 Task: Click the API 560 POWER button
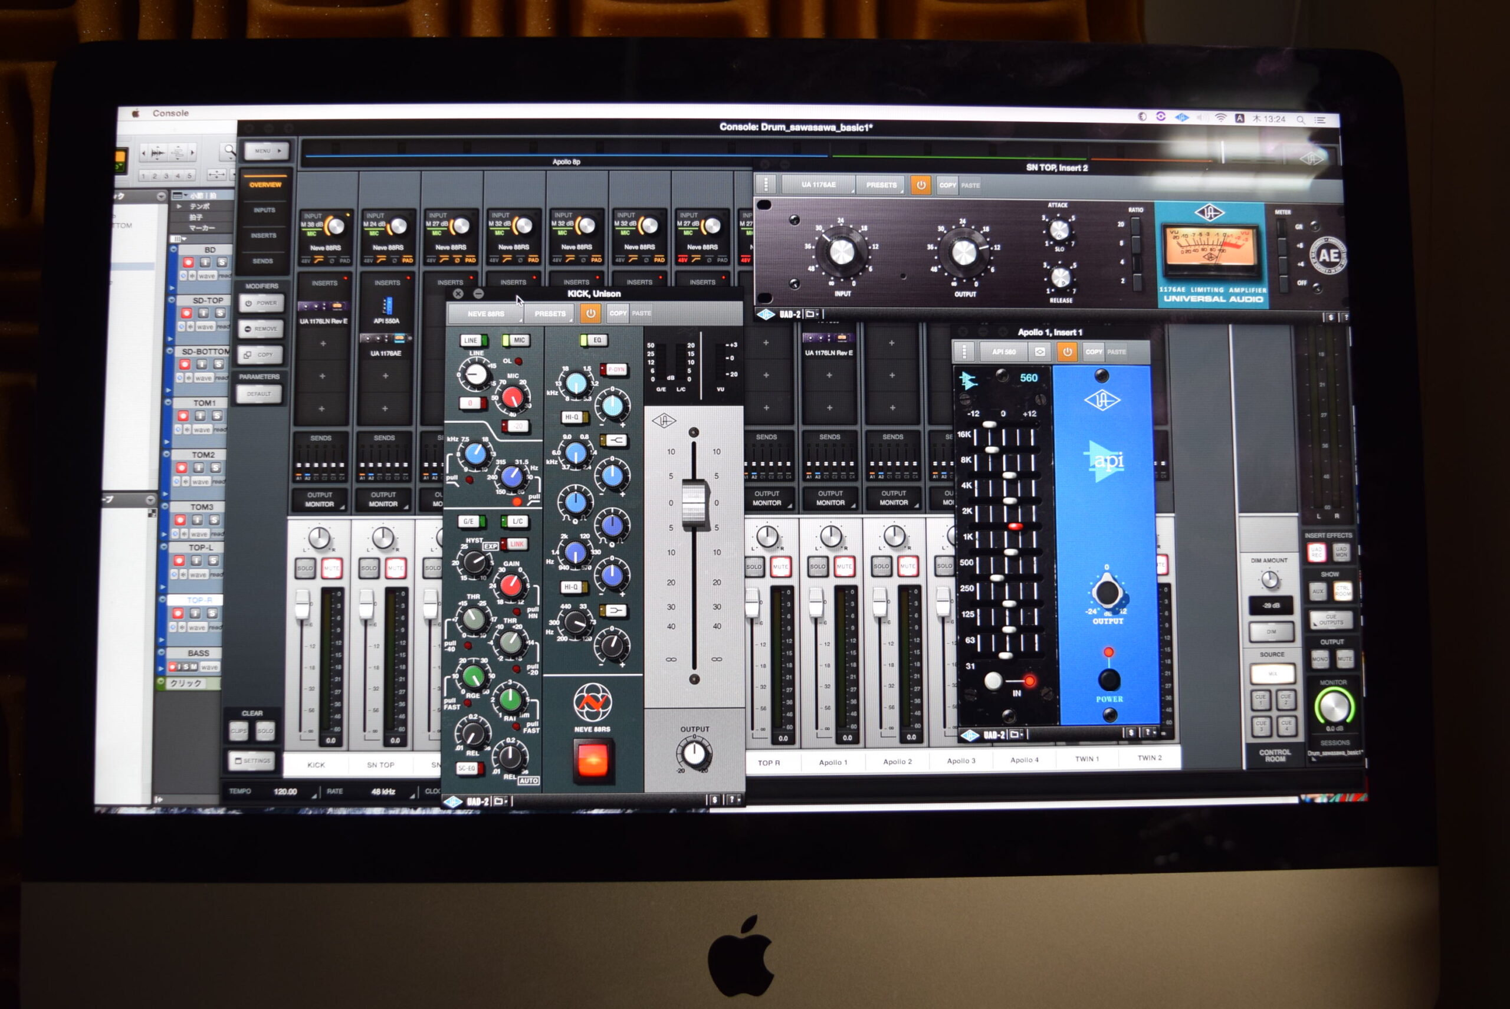[x=1108, y=679]
